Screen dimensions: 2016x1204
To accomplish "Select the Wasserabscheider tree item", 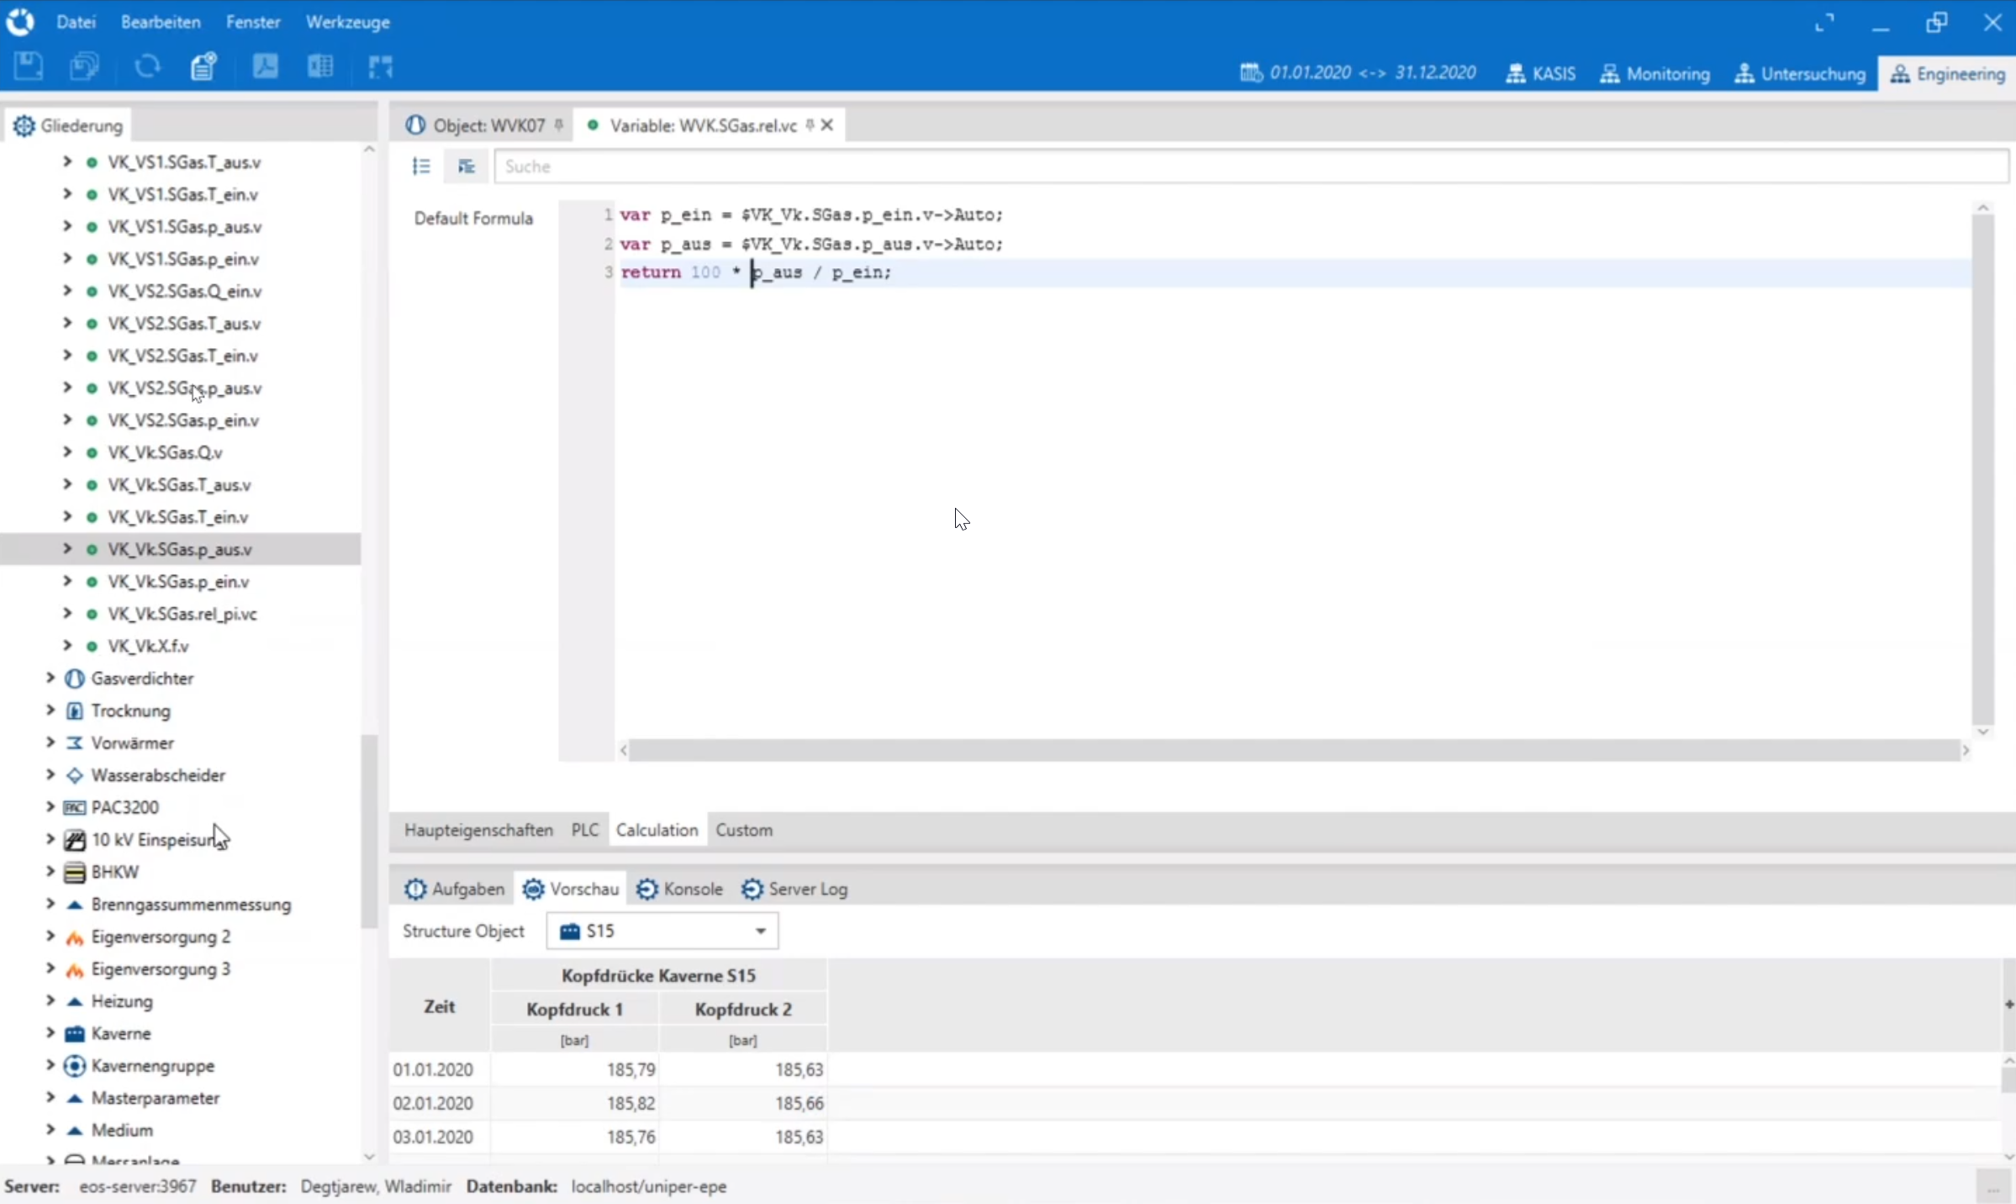I will [x=158, y=775].
